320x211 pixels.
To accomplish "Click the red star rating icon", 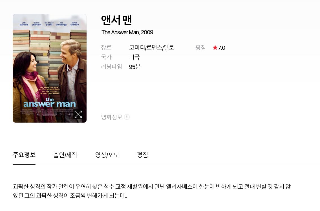I will click(x=215, y=48).
